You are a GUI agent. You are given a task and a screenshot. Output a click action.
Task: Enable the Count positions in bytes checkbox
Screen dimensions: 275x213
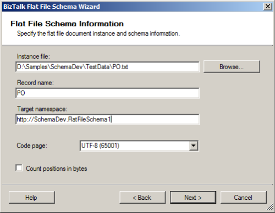tap(19, 168)
